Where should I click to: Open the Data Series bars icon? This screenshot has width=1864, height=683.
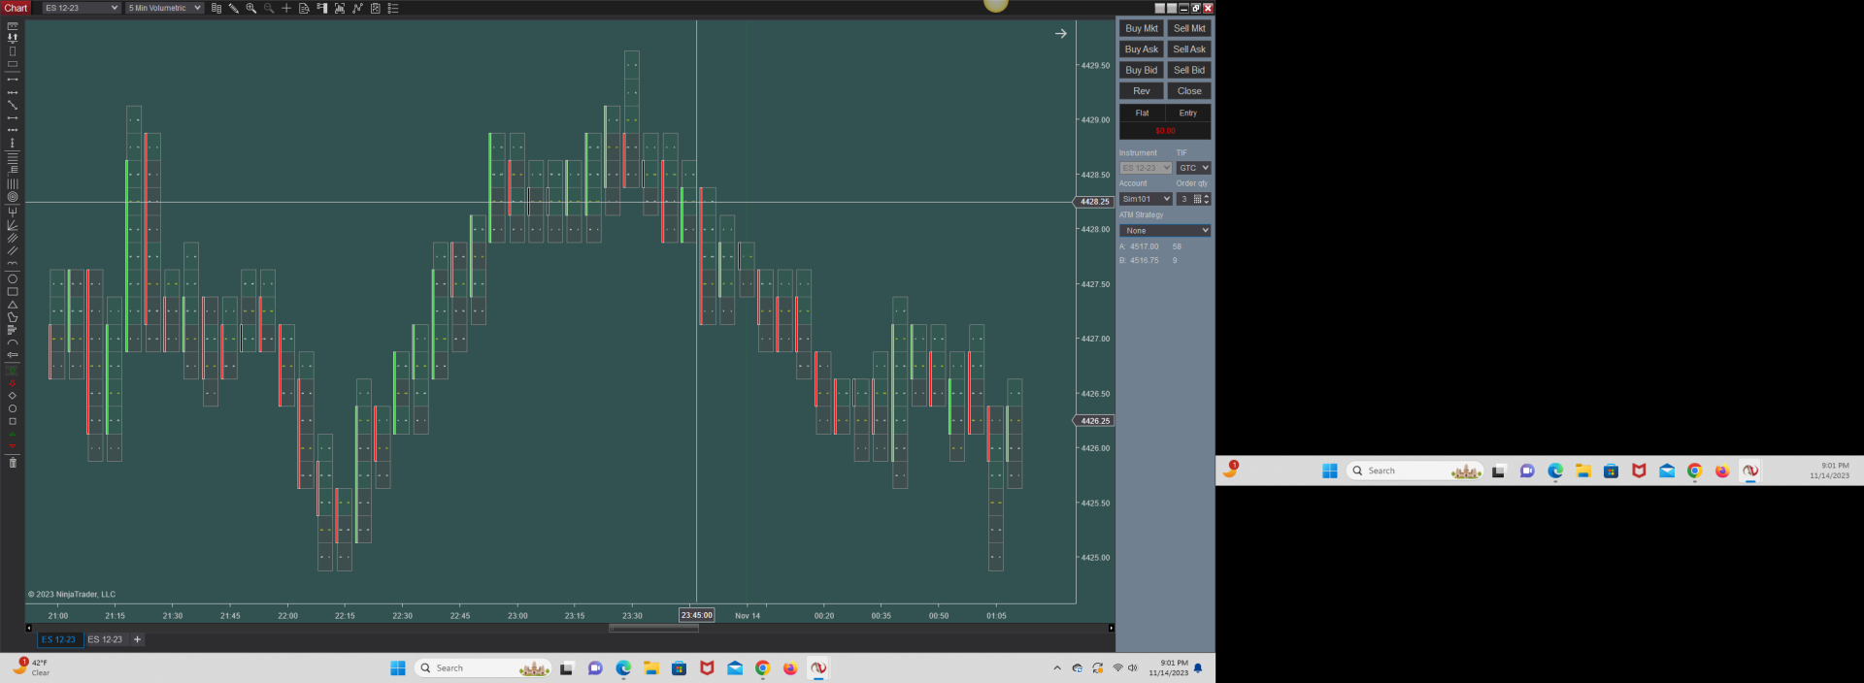click(x=216, y=8)
